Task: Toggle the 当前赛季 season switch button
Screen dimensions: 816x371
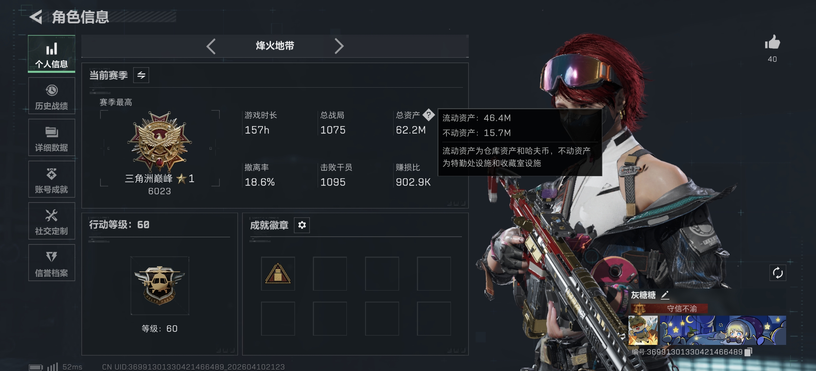Action: tap(141, 75)
